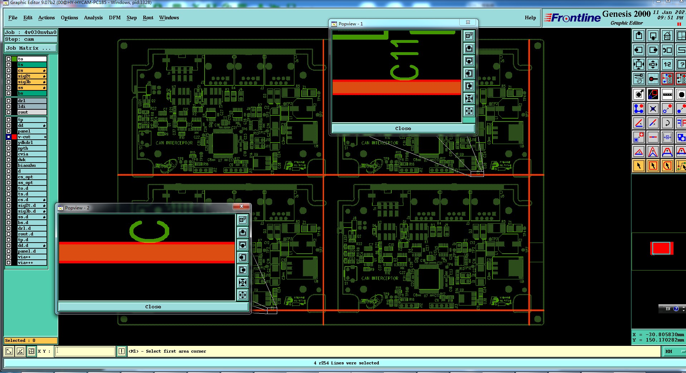Select the 'npth' layer name

click(x=32, y=148)
